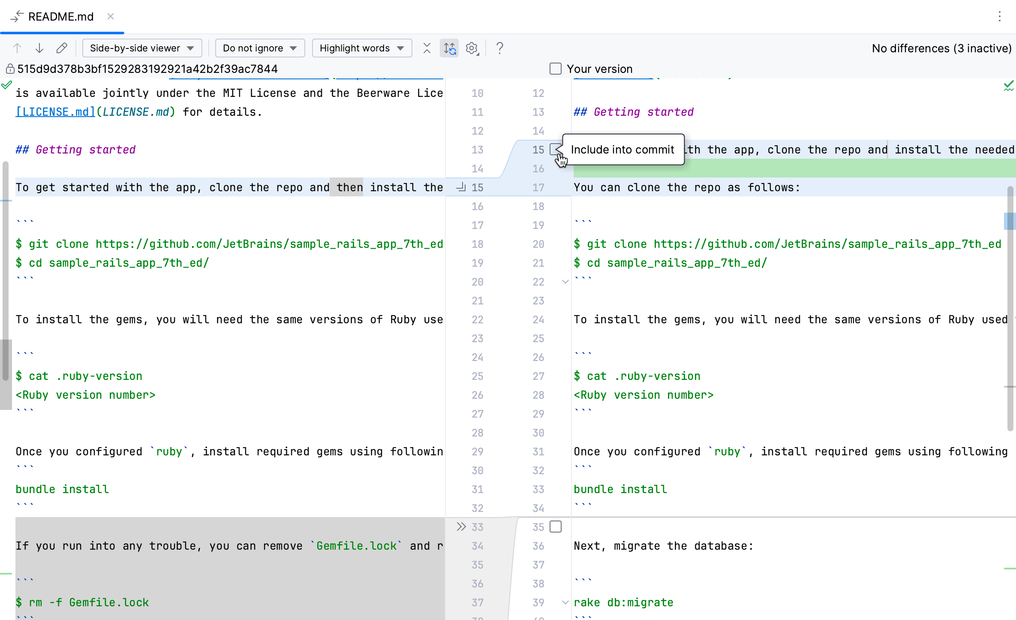Image resolution: width=1016 pixels, height=620 pixels.
Task: Expand the chevron next to line 22
Action: pos(565,282)
